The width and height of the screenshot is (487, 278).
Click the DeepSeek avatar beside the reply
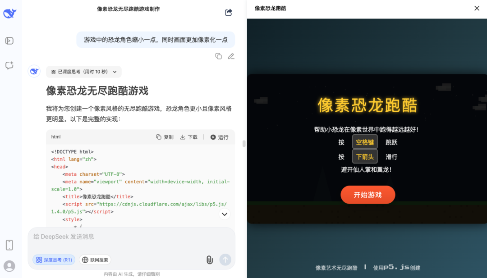click(x=34, y=71)
